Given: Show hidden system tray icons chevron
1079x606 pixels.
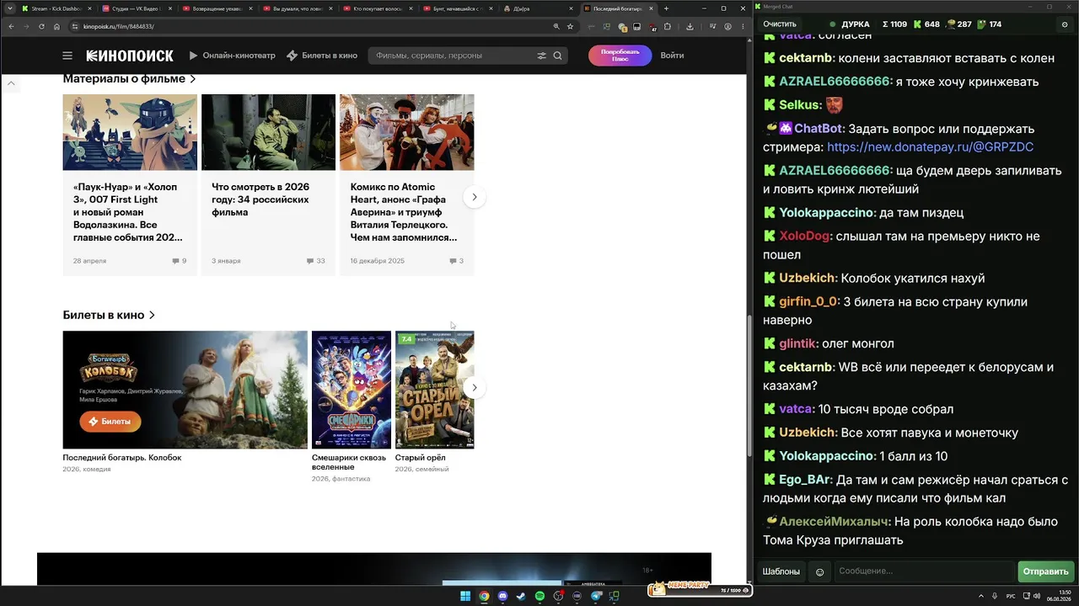Looking at the screenshot, I should [x=982, y=597].
